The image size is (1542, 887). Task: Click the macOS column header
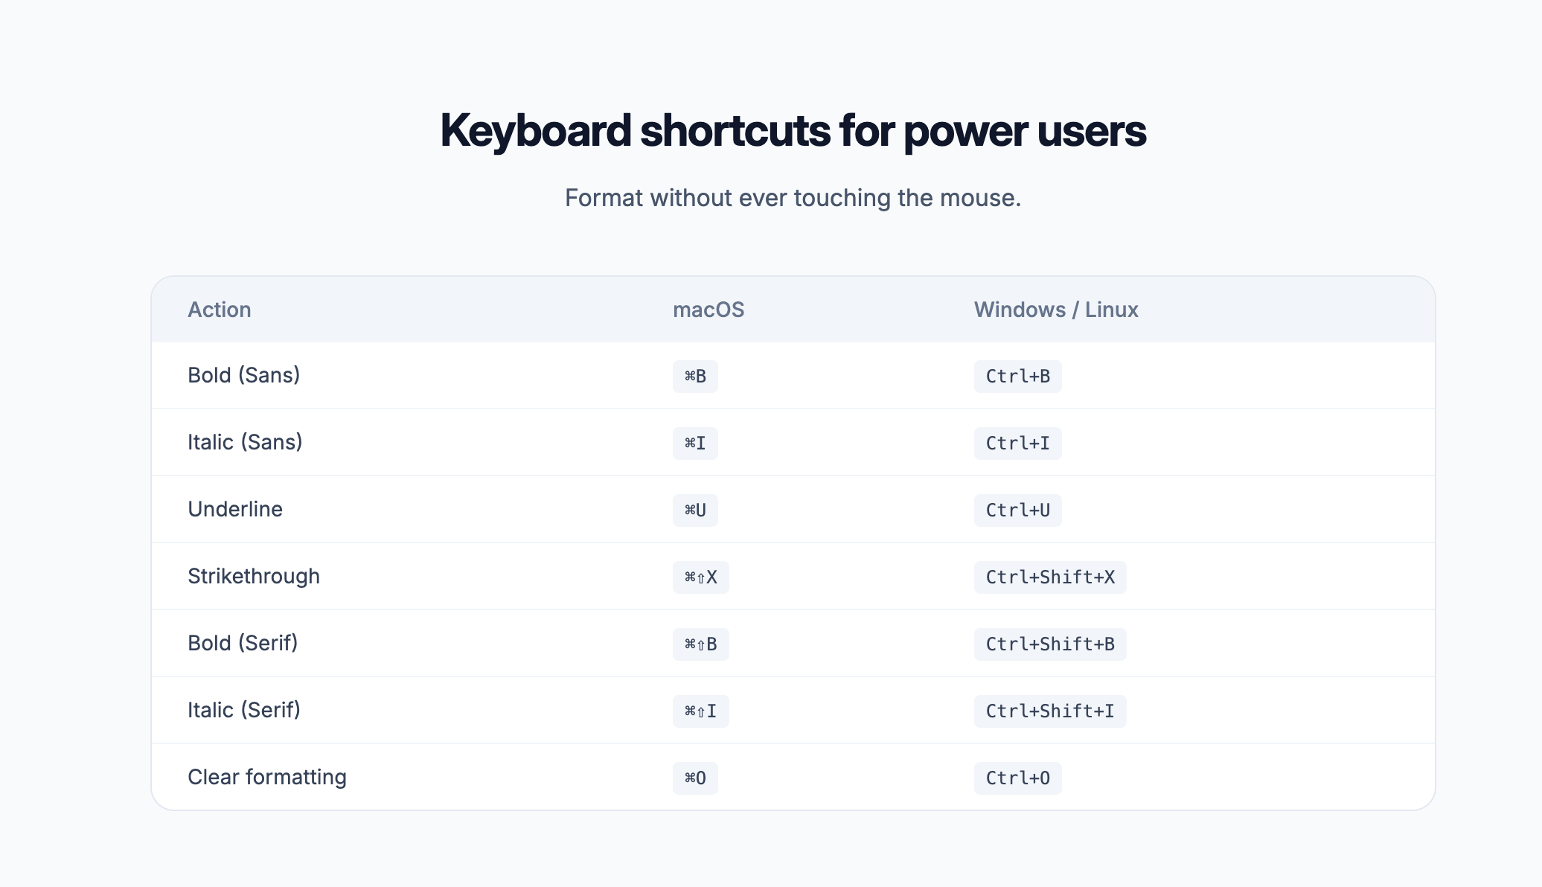[708, 310]
